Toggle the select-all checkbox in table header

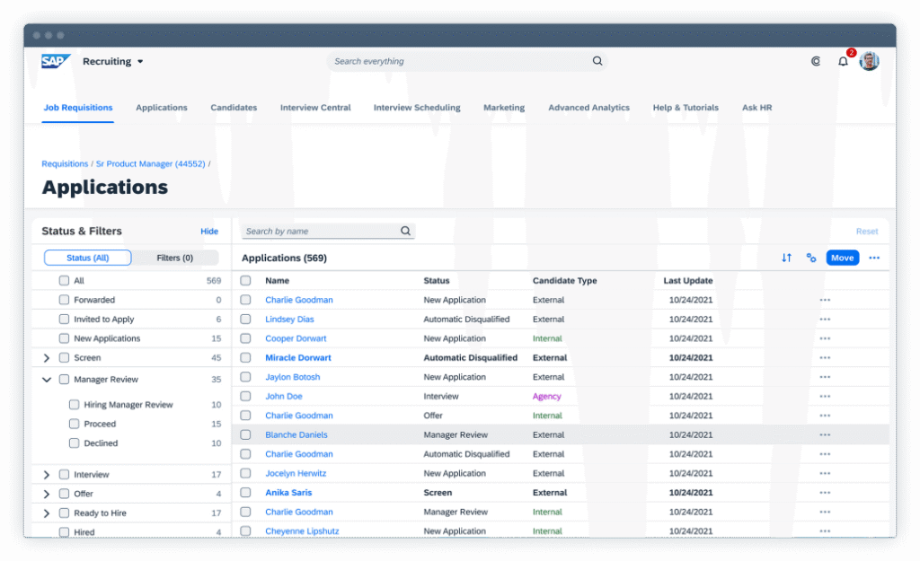[x=245, y=281]
